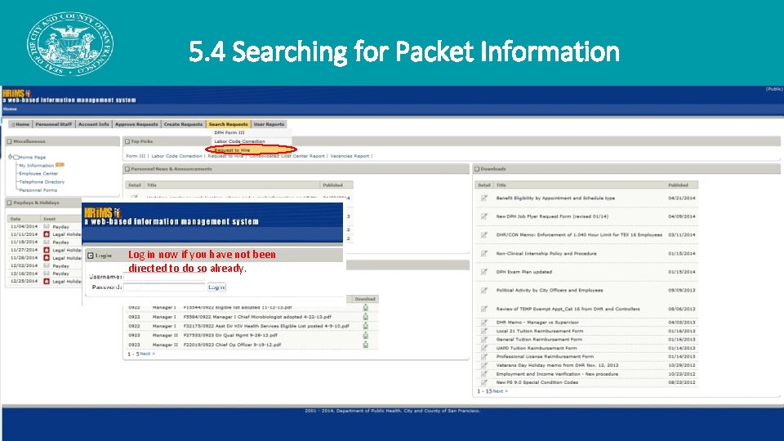Viewport: 784px width, 441px height.
Task: Download F32175/0922 Asst Dir HIV Health Services pdf
Action: click(366, 326)
